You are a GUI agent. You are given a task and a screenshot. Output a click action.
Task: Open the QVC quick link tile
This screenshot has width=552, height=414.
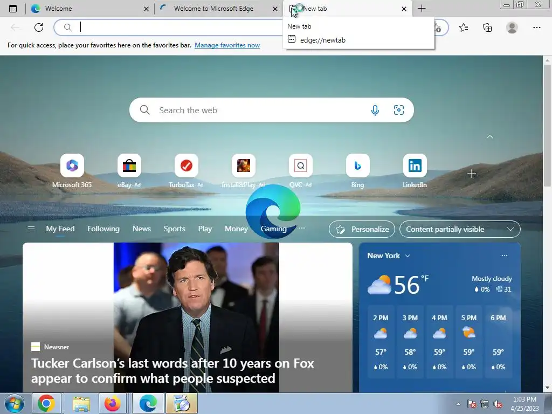[x=300, y=171]
